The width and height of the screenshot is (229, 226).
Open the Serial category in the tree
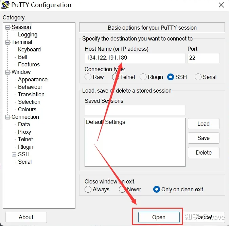coord(25,162)
